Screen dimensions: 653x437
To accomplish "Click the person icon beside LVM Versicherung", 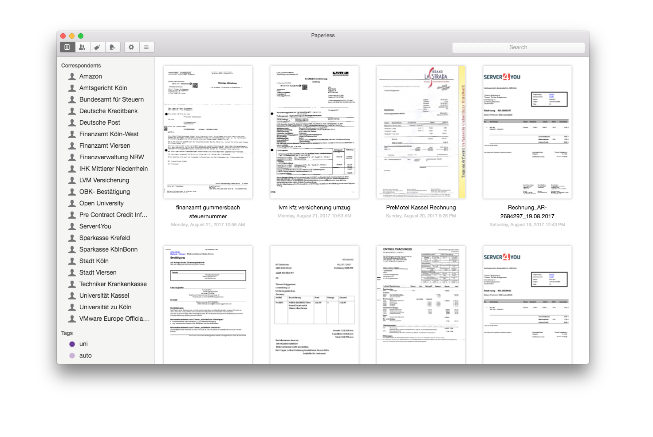I will (72, 180).
